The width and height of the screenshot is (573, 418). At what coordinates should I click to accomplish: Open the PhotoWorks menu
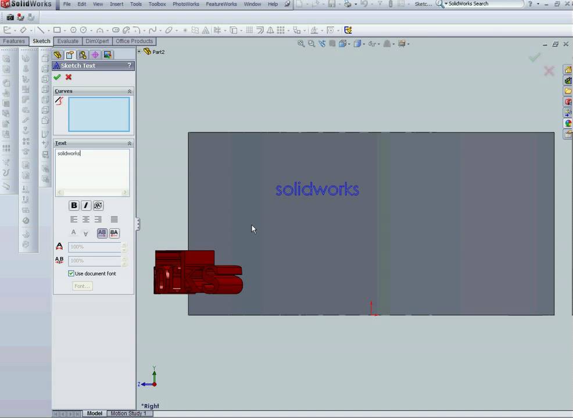186,4
